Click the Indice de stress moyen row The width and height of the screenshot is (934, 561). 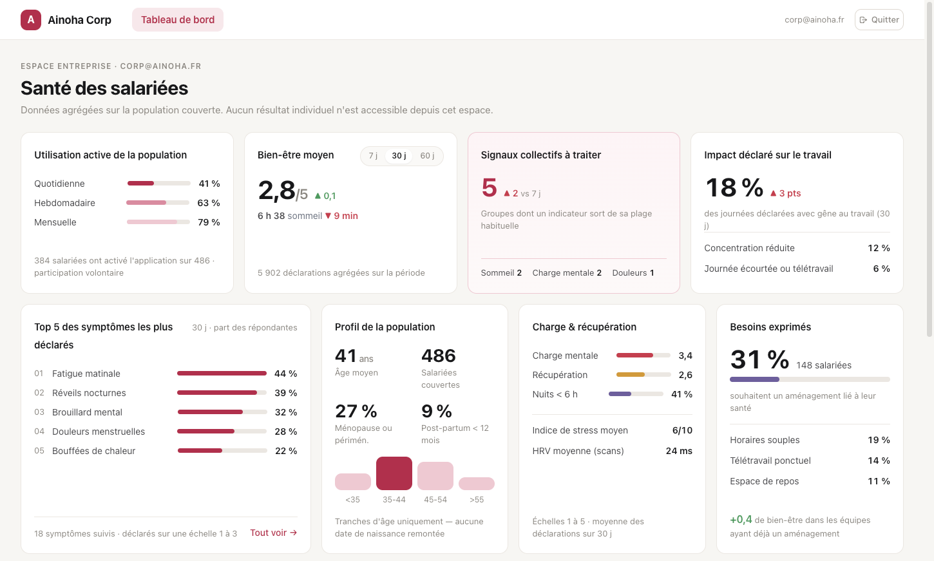[x=613, y=430]
